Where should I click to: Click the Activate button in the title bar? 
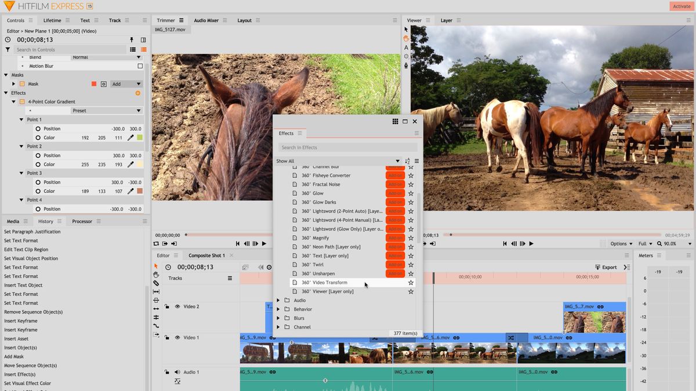point(681,6)
